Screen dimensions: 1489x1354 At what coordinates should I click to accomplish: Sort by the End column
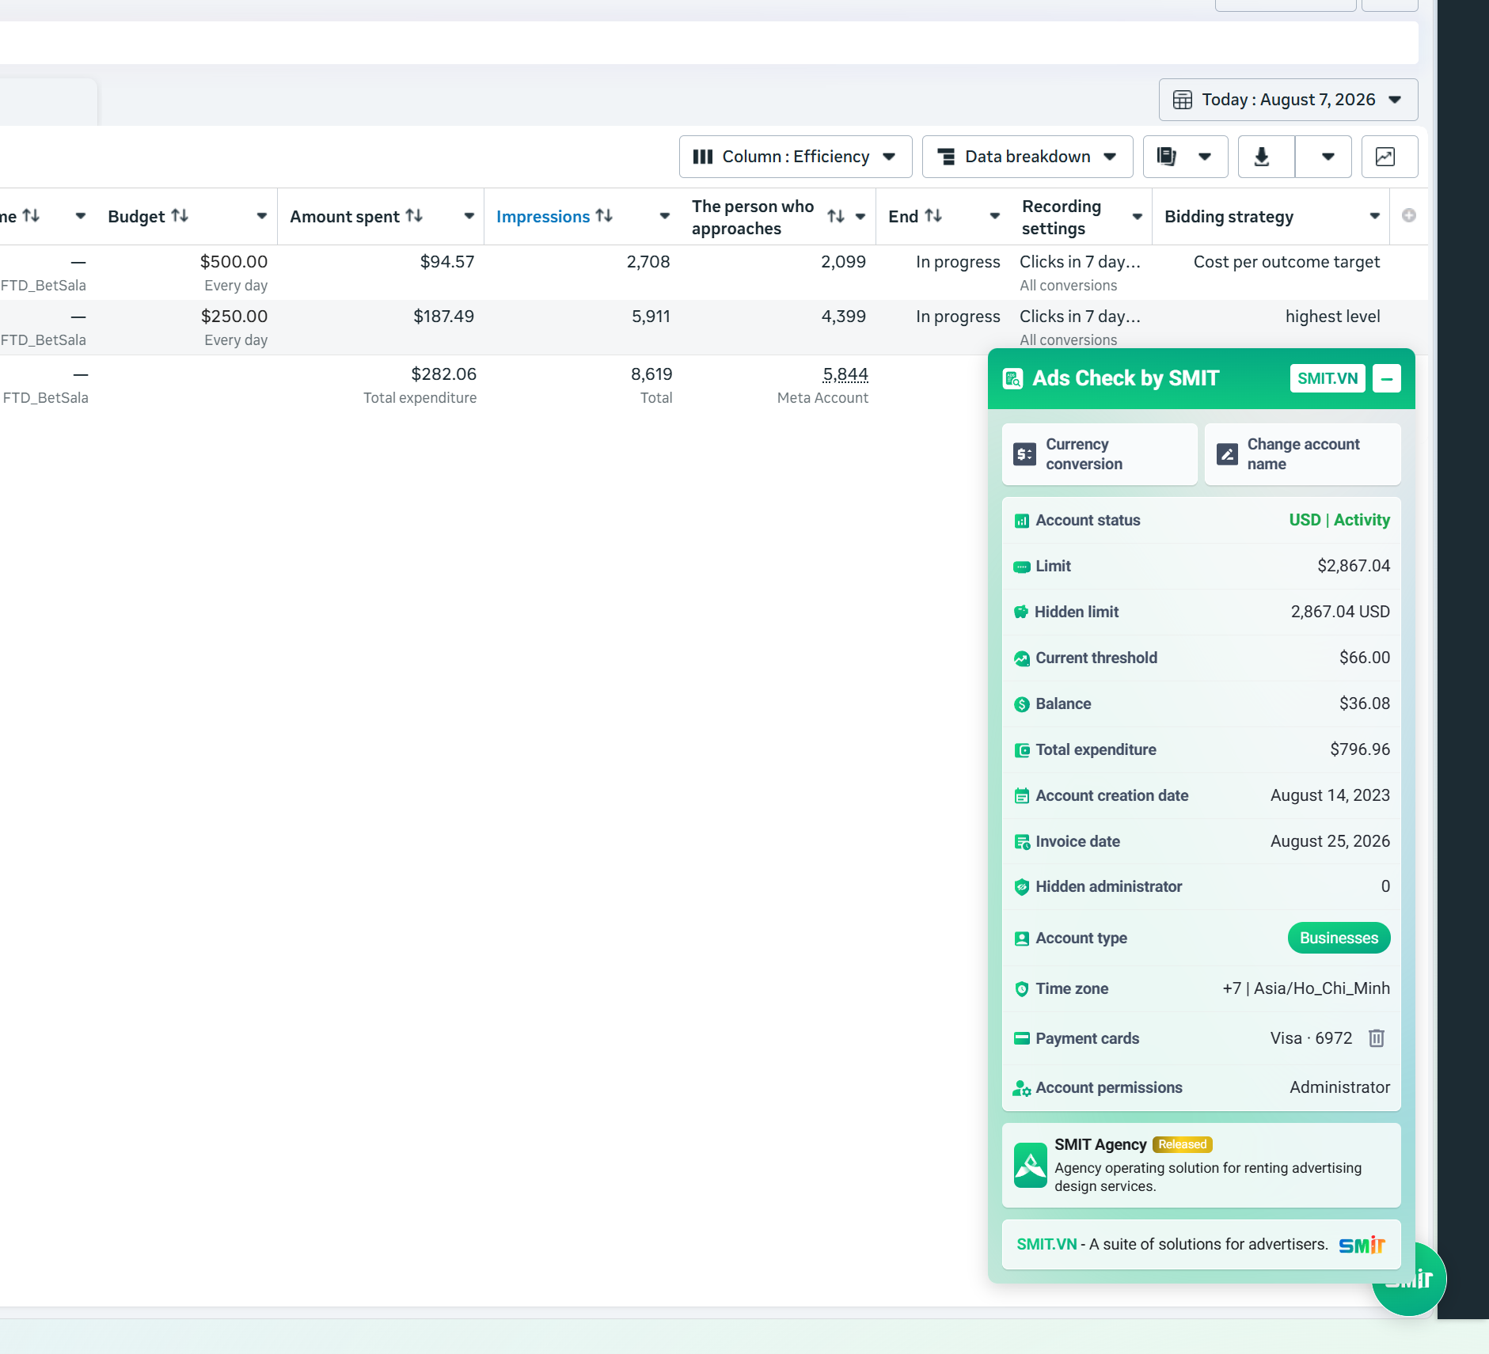tap(915, 216)
